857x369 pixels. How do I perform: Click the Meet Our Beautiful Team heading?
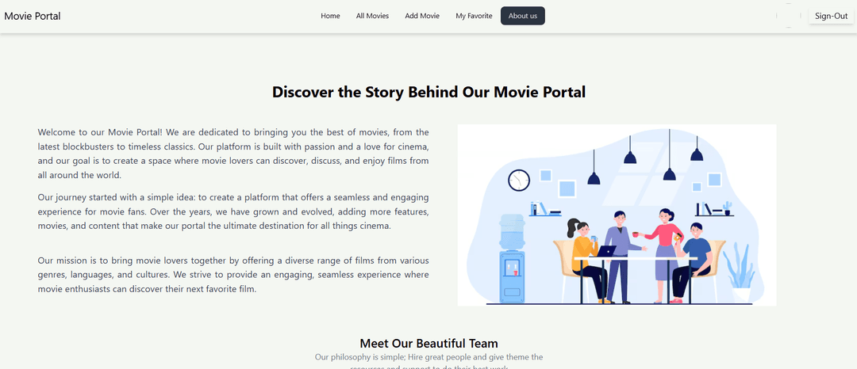pos(428,344)
